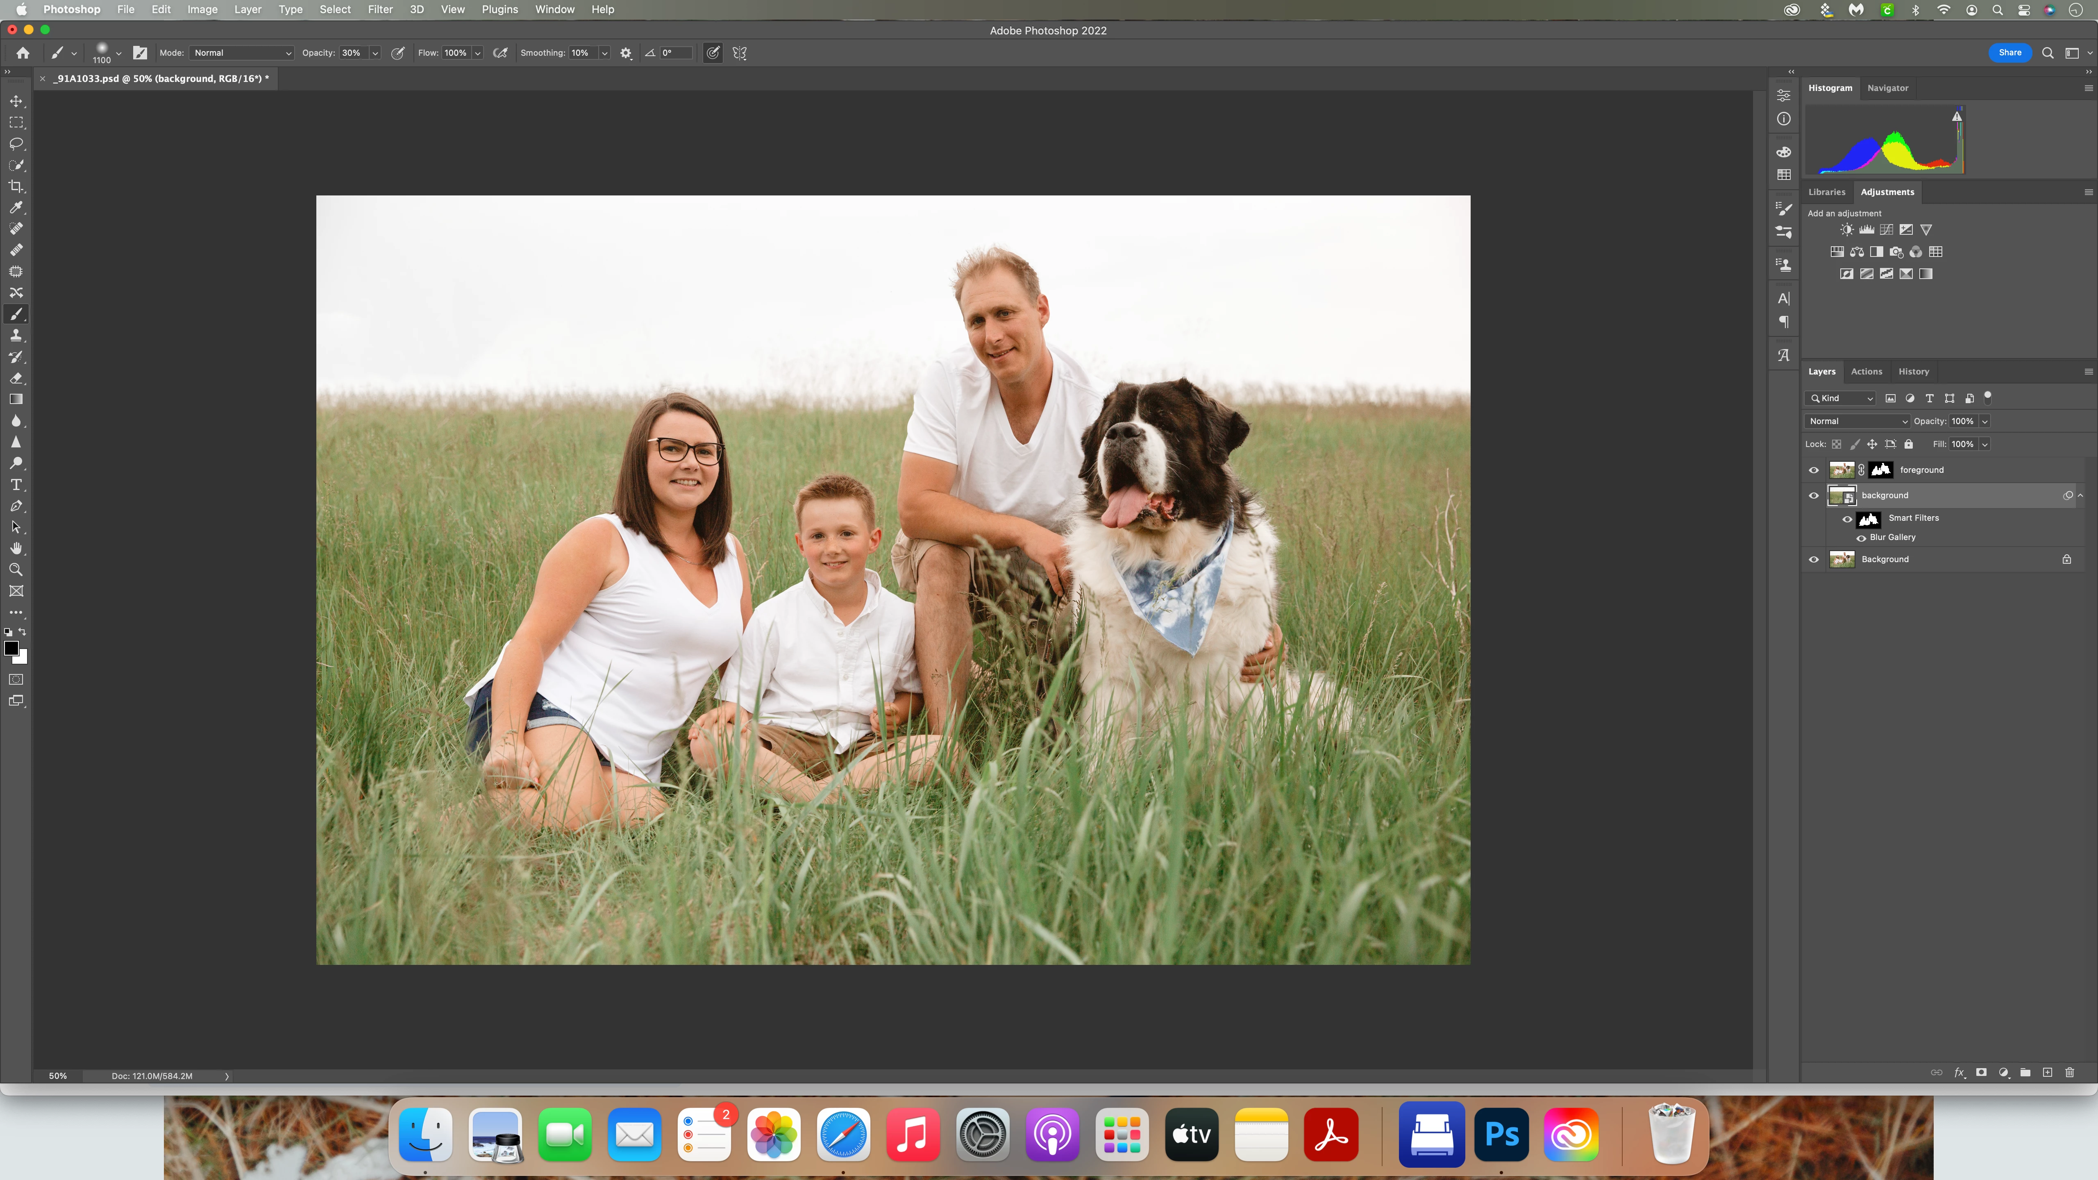Open the Filter menu
Viewport: 2098px width, 1180px height.
point(379,9)
